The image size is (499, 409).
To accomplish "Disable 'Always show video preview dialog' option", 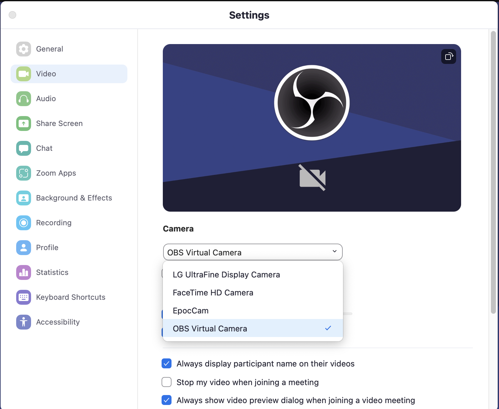I will tap(167, 400).
